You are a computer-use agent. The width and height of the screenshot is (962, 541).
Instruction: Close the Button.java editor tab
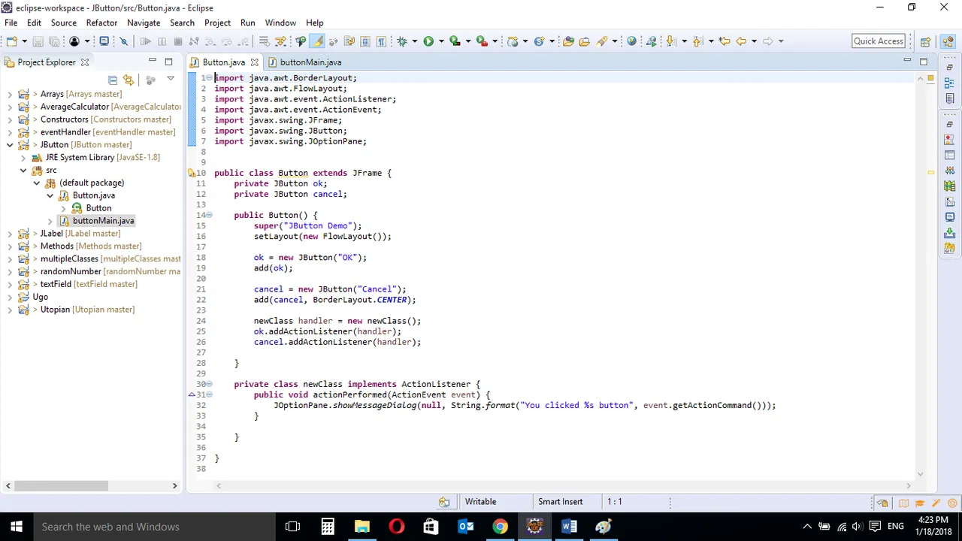[x=255, y=62]
